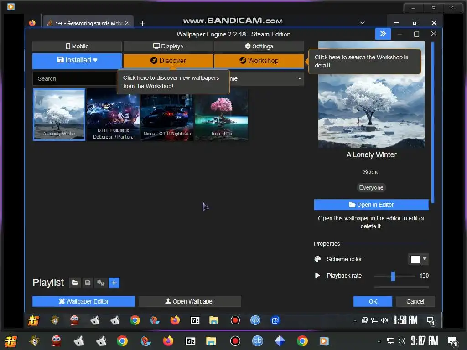Open playlist settings with the gears icon
467x350 pixels.
101,283
